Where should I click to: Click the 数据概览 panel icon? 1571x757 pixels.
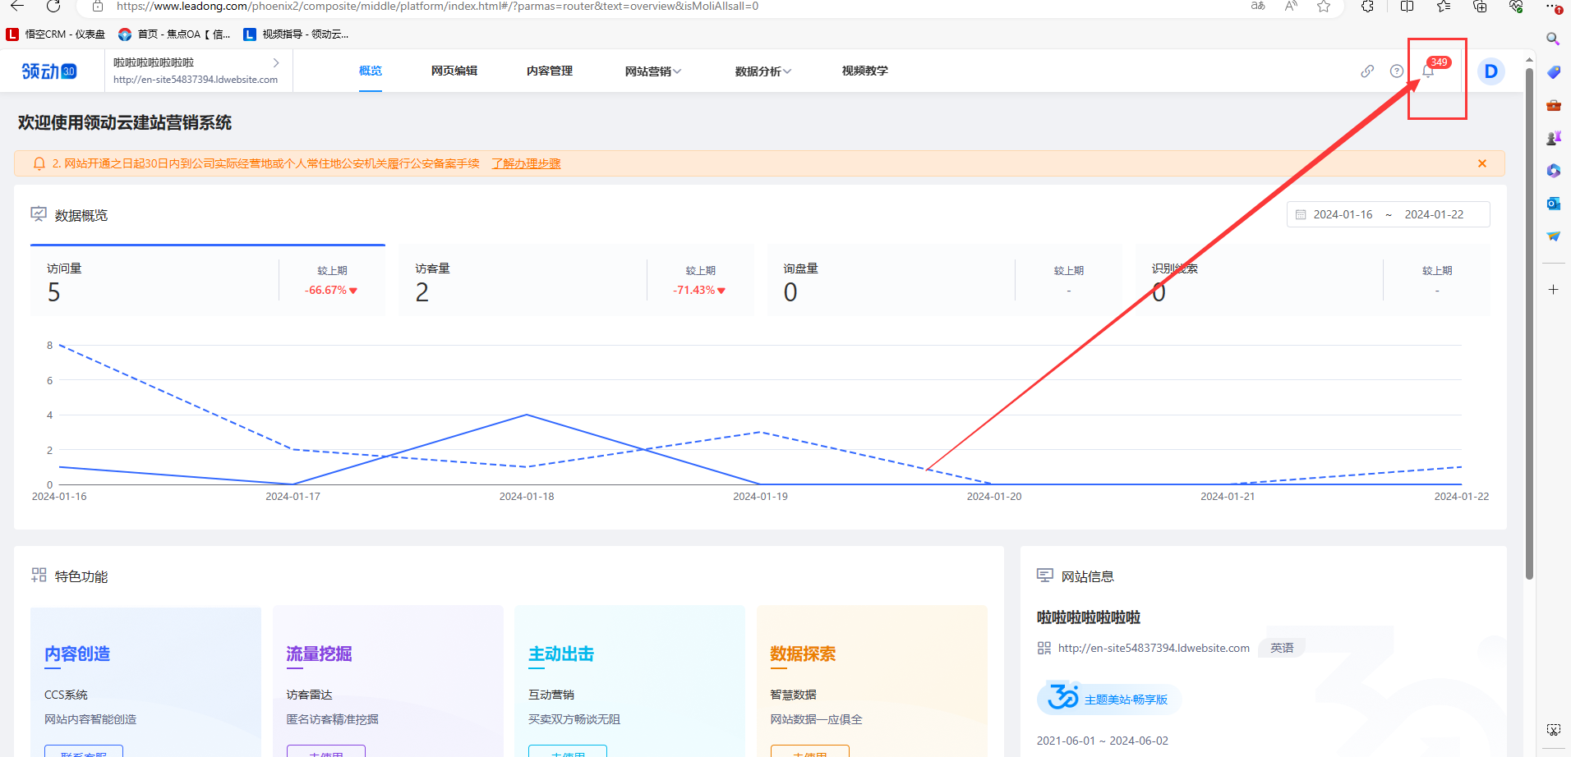(38, 213)
